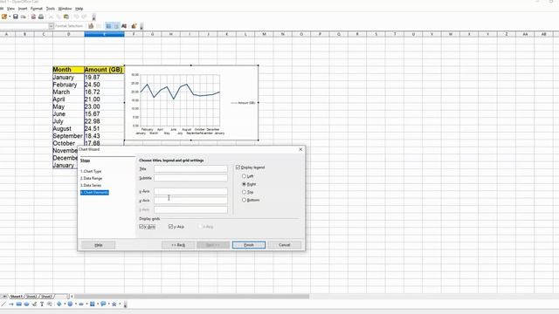
Task: Switch to the Sheet3 tab
Action: point(46,297)
